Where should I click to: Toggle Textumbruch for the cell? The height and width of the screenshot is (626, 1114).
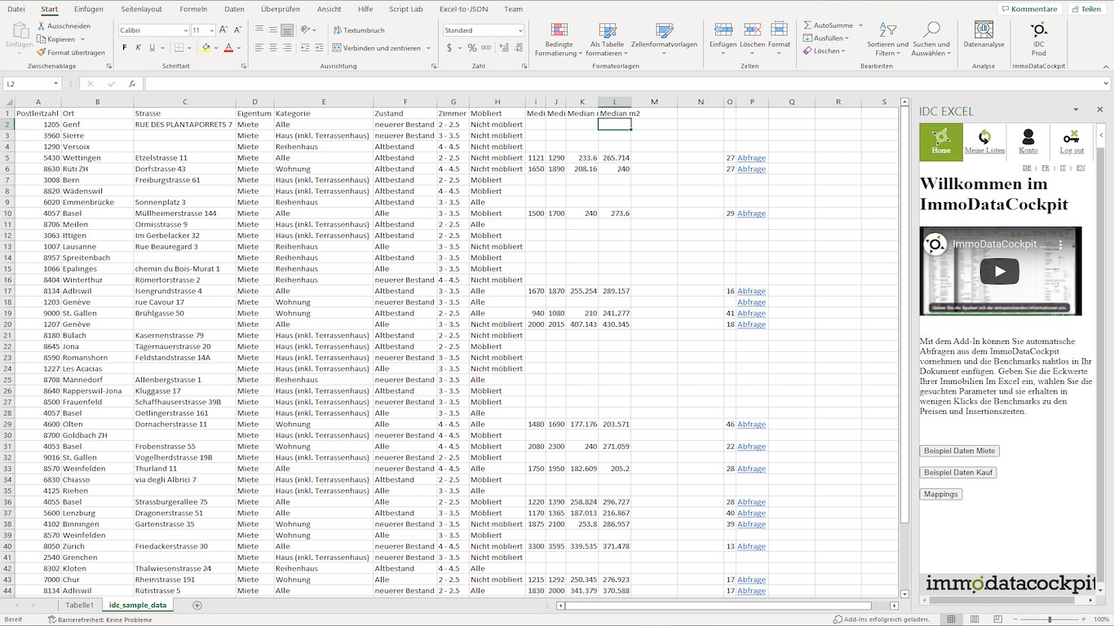(x=359, y=30)
